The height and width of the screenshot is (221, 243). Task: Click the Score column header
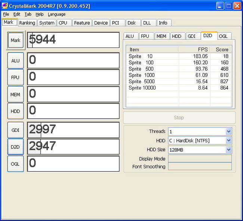click(220, 49)
